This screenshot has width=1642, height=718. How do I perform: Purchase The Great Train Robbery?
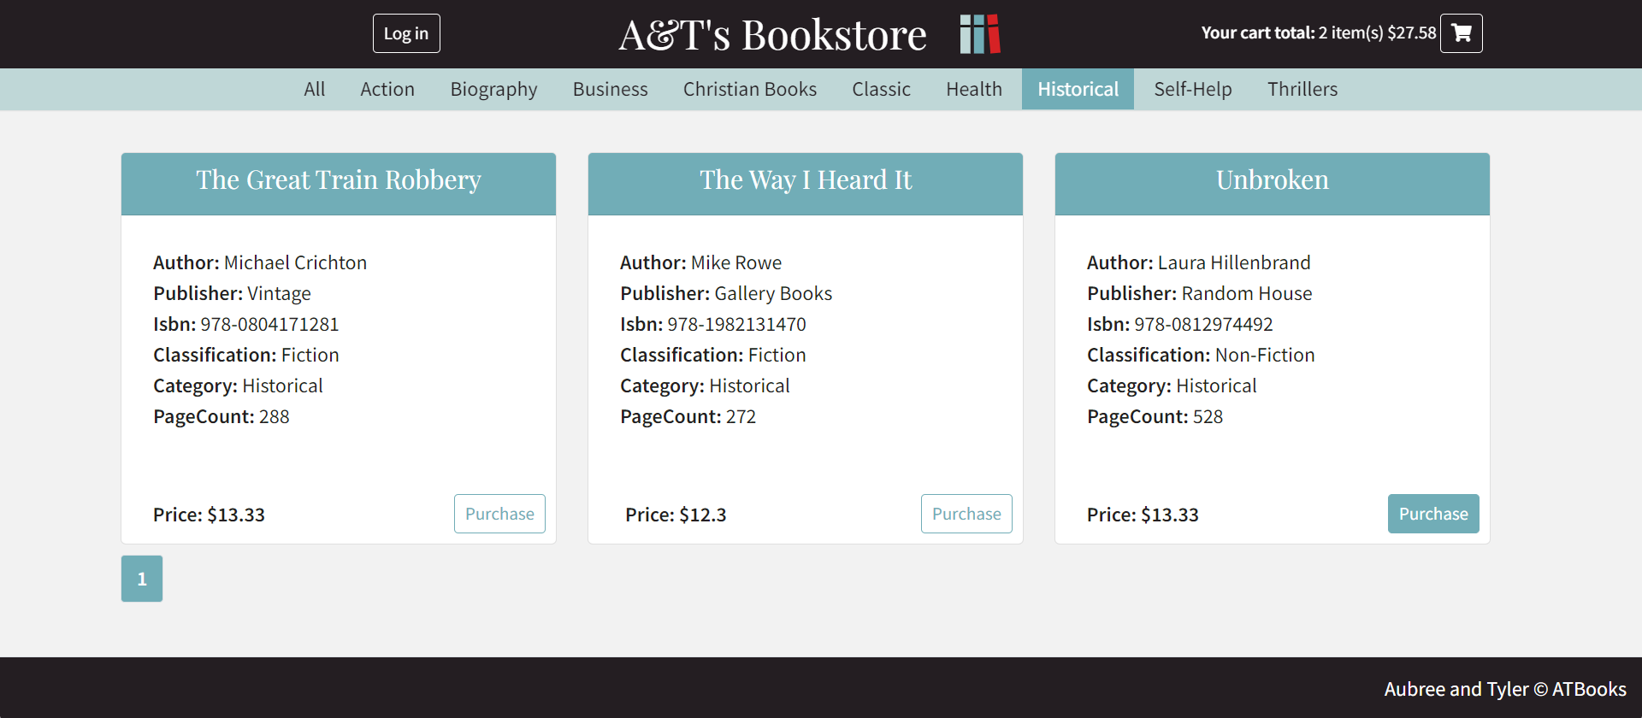(x=499, y=514)
